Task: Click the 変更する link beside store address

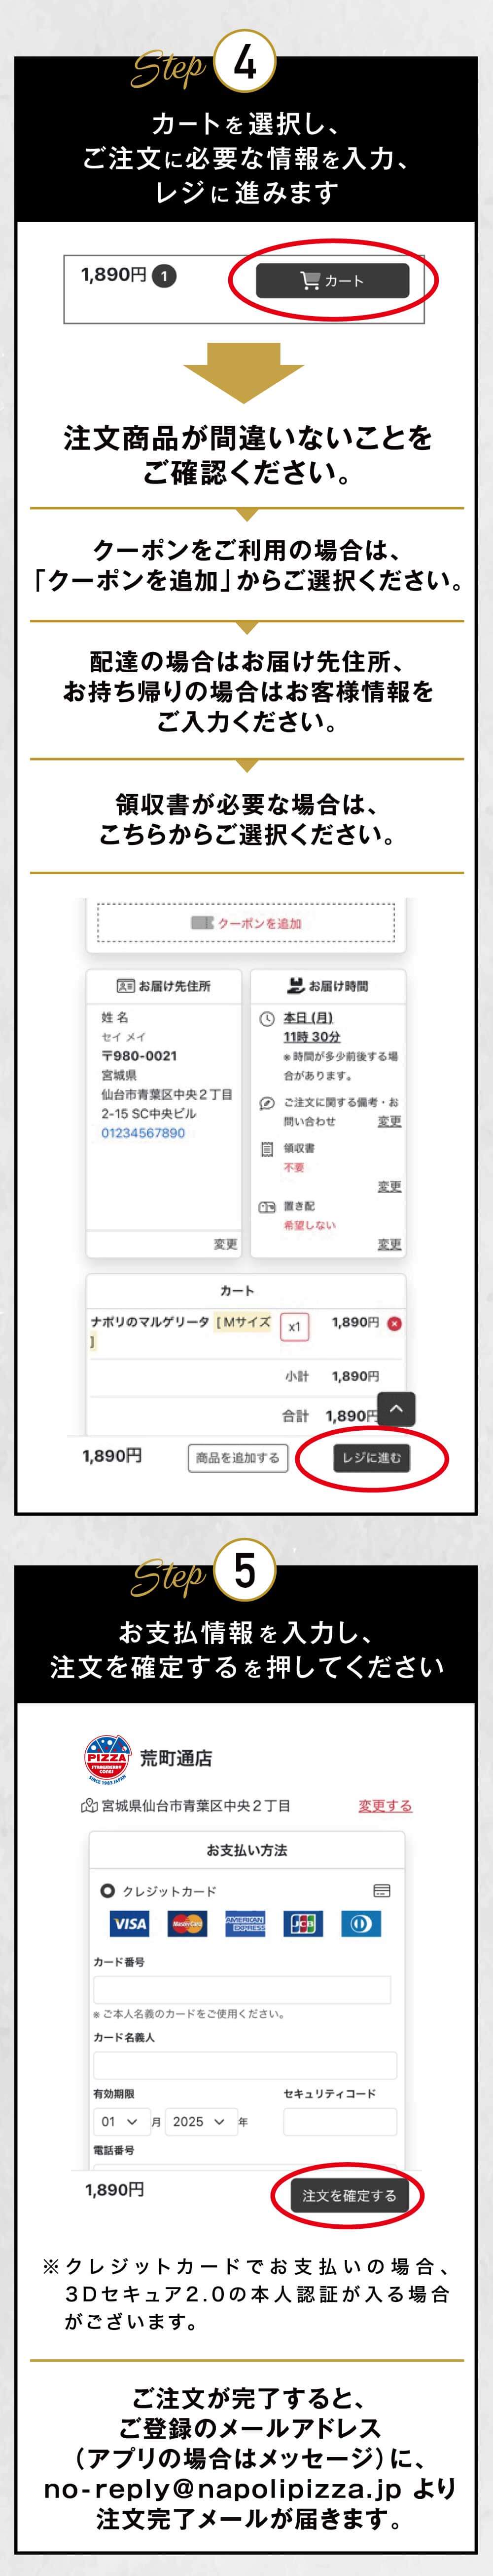Action: point(385,1805)
